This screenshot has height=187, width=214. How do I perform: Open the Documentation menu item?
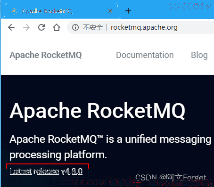tap(145, 55)
